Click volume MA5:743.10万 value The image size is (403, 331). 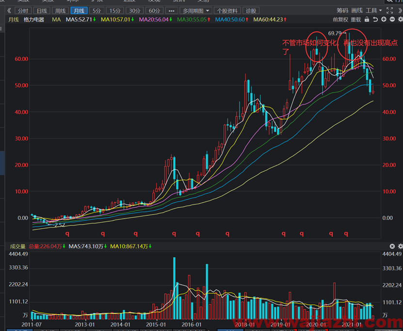tap(88, 246)
